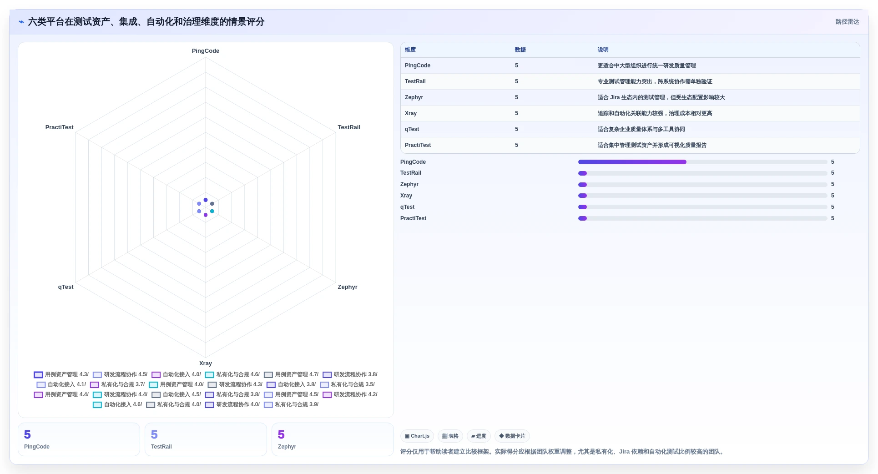Click description 适合复杂企业质量体系与多工具协同
Viewport: 878px width, 474px height.
tap(641, 129)
